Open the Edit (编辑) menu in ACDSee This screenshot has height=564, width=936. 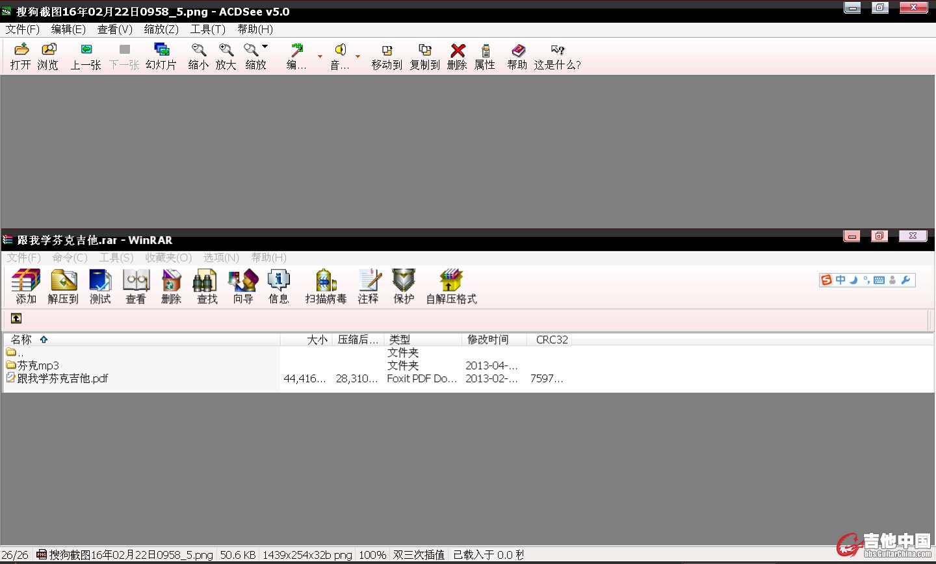click(x=68, y=29)
